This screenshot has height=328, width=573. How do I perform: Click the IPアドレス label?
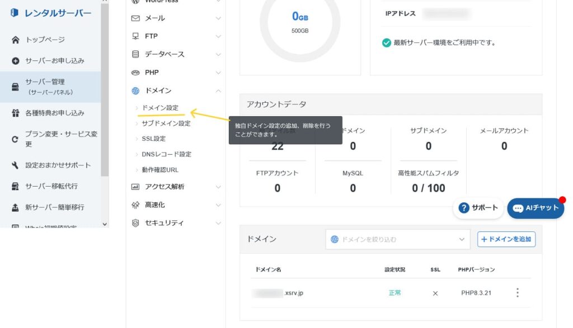pos(400,13)
